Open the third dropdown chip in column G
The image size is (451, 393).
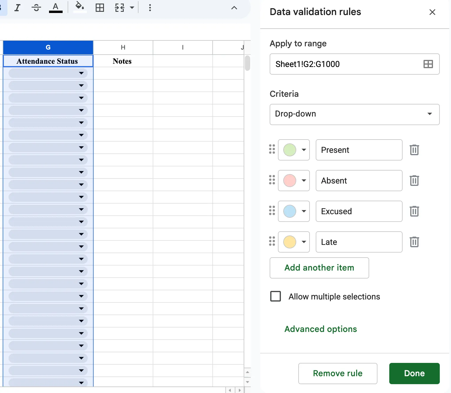click(48, 98)
